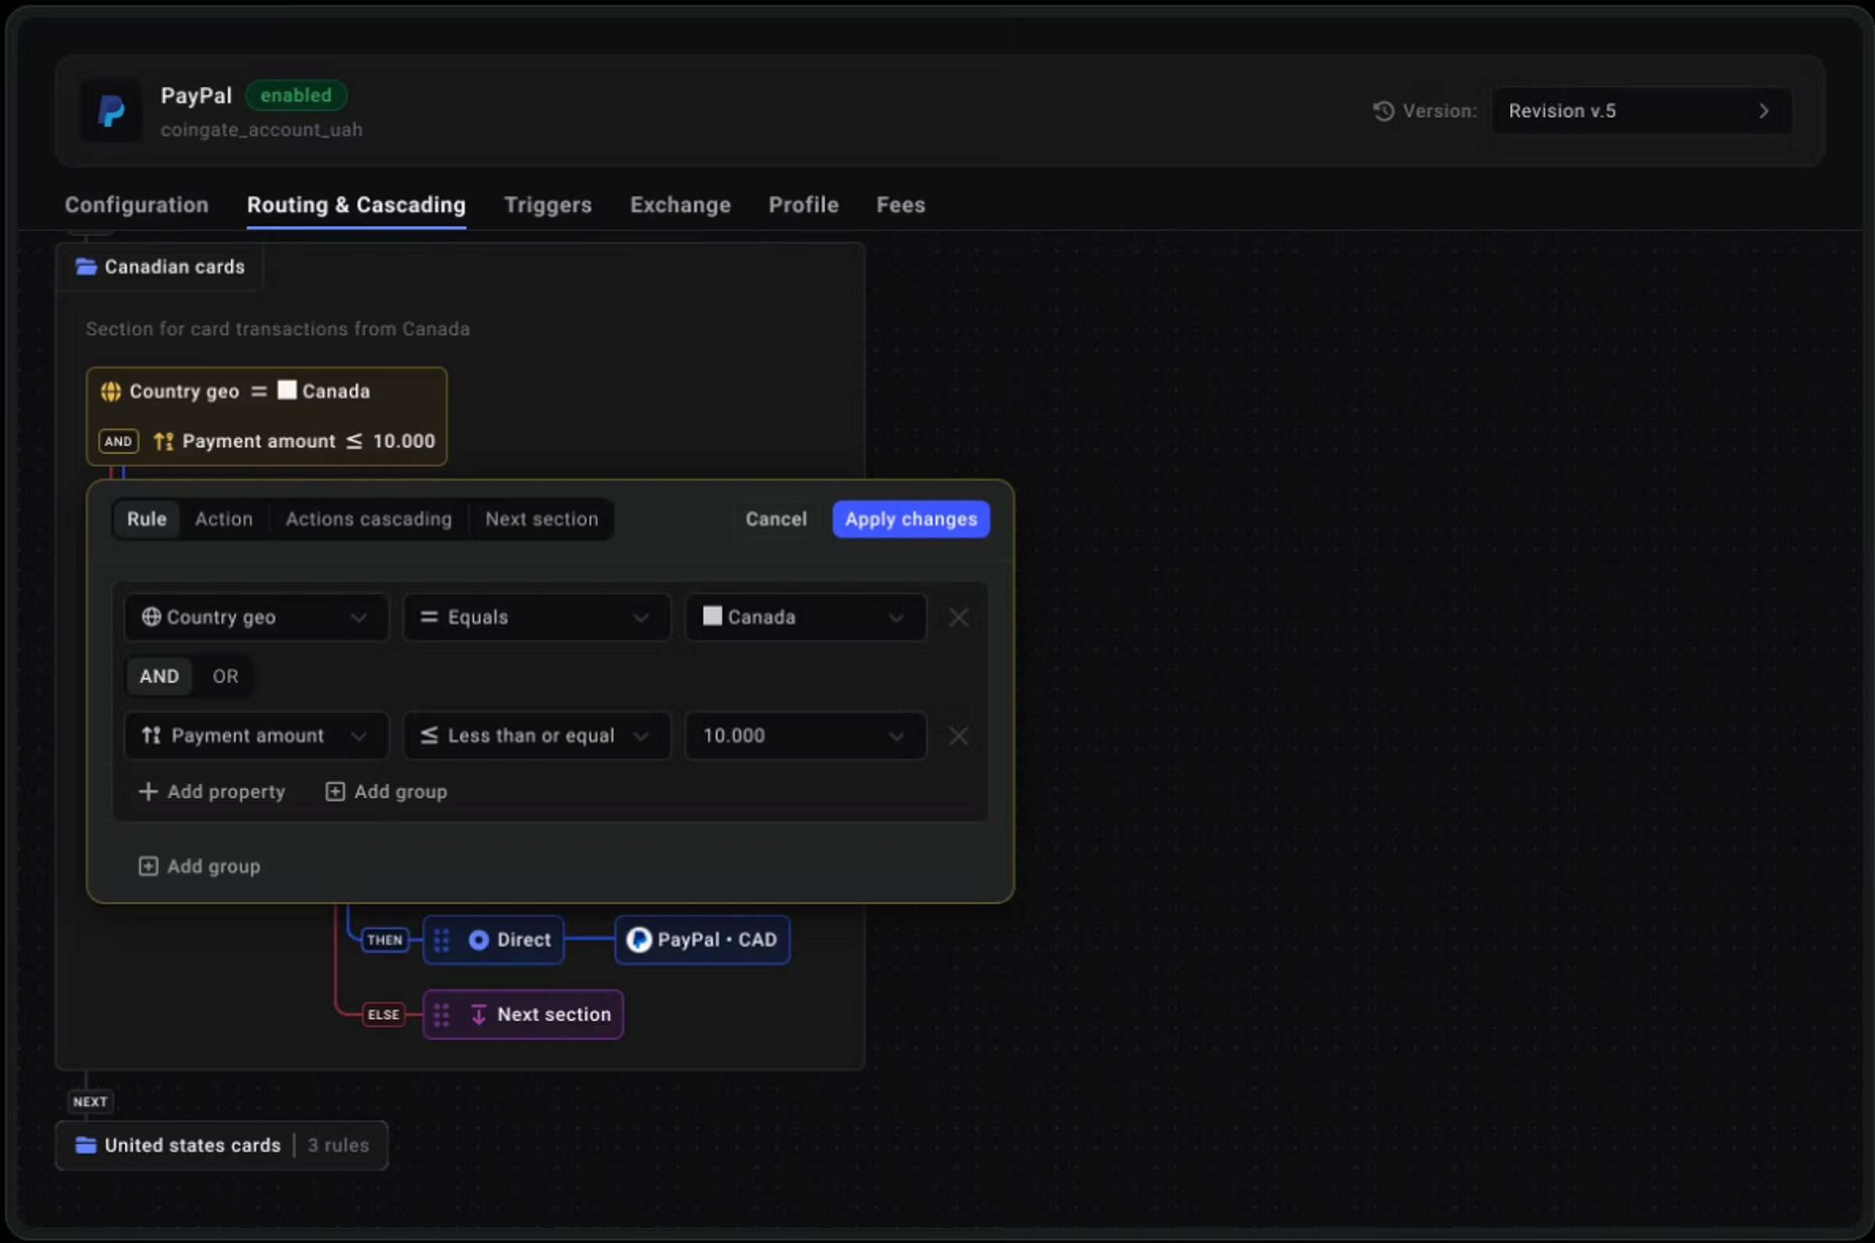Open the Less than or equal dropdown
Viewport: 1875px width, 1243px height.
[537, 736]
